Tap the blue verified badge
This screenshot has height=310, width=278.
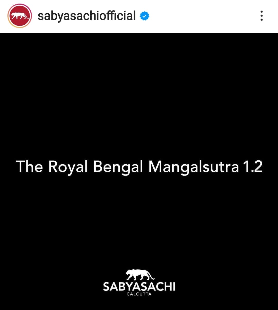144,16
